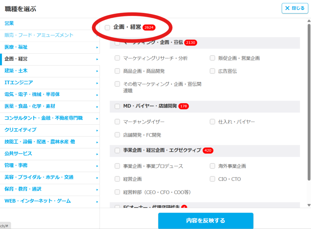Open the 管理・事務 category

(x=16, y=165)
